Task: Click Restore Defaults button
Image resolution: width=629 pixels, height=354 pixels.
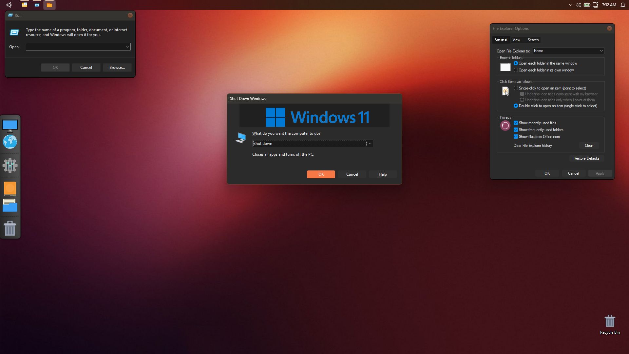Action: coord(586,158)
